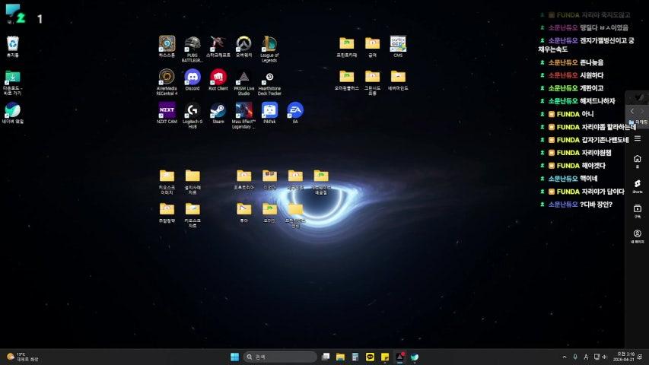Select the PRISM Live Studio icon
The height and width of the screenshot is (365, 649).
click(243, 77)
